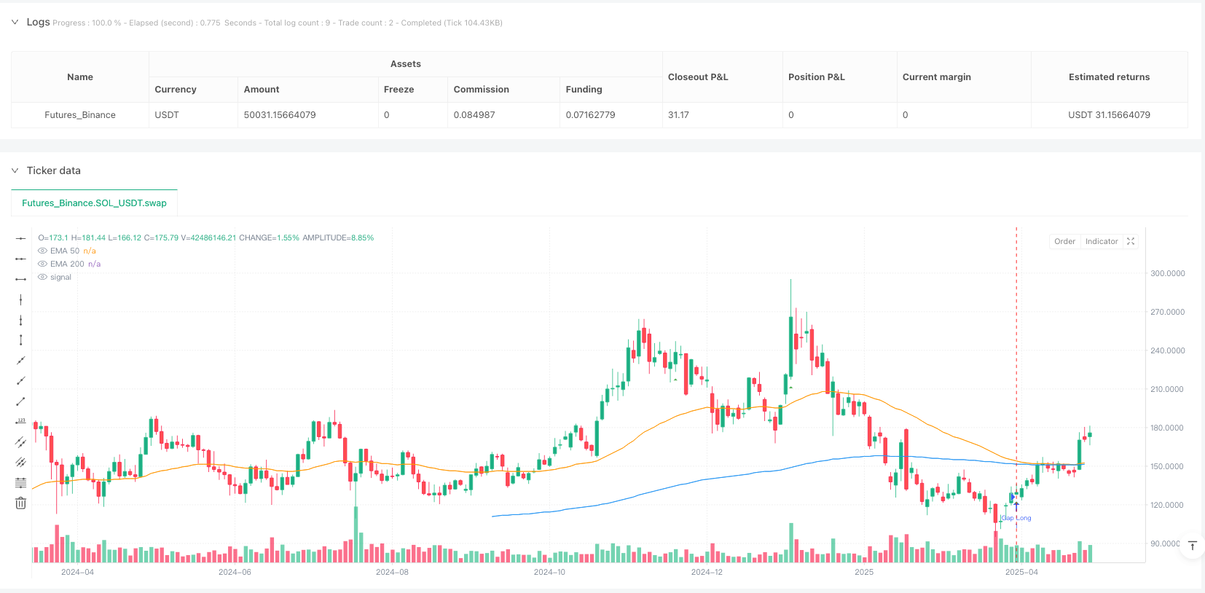The width and height of the screenshot is (1205, 593).
Task: Select the Fibonacci retracement lines tool
Action: (x=20, y=483)
